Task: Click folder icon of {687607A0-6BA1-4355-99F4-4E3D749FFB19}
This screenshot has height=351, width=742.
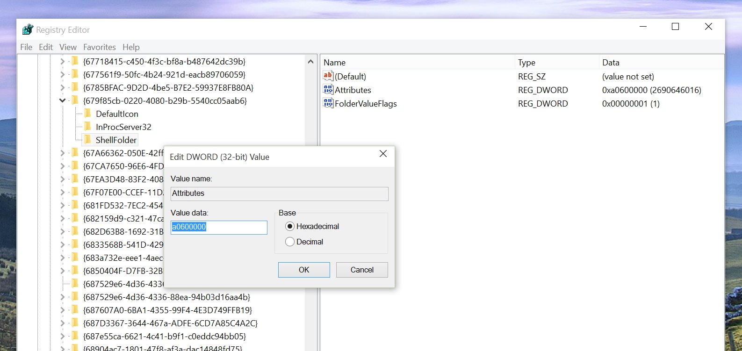Action: 74,310
